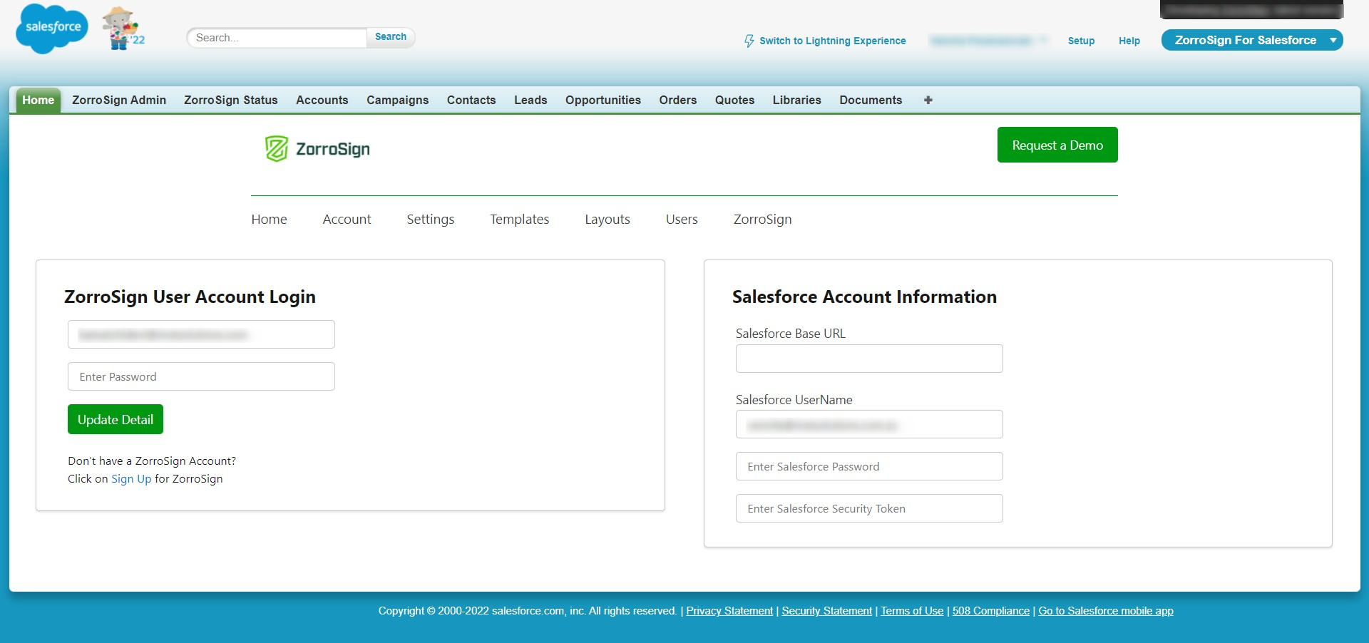
Task: Click the plus icon for all tabs
Action: [928, 100]
